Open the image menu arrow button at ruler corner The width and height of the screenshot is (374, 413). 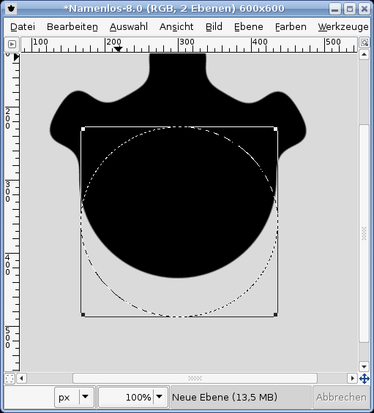click(12, 45)
